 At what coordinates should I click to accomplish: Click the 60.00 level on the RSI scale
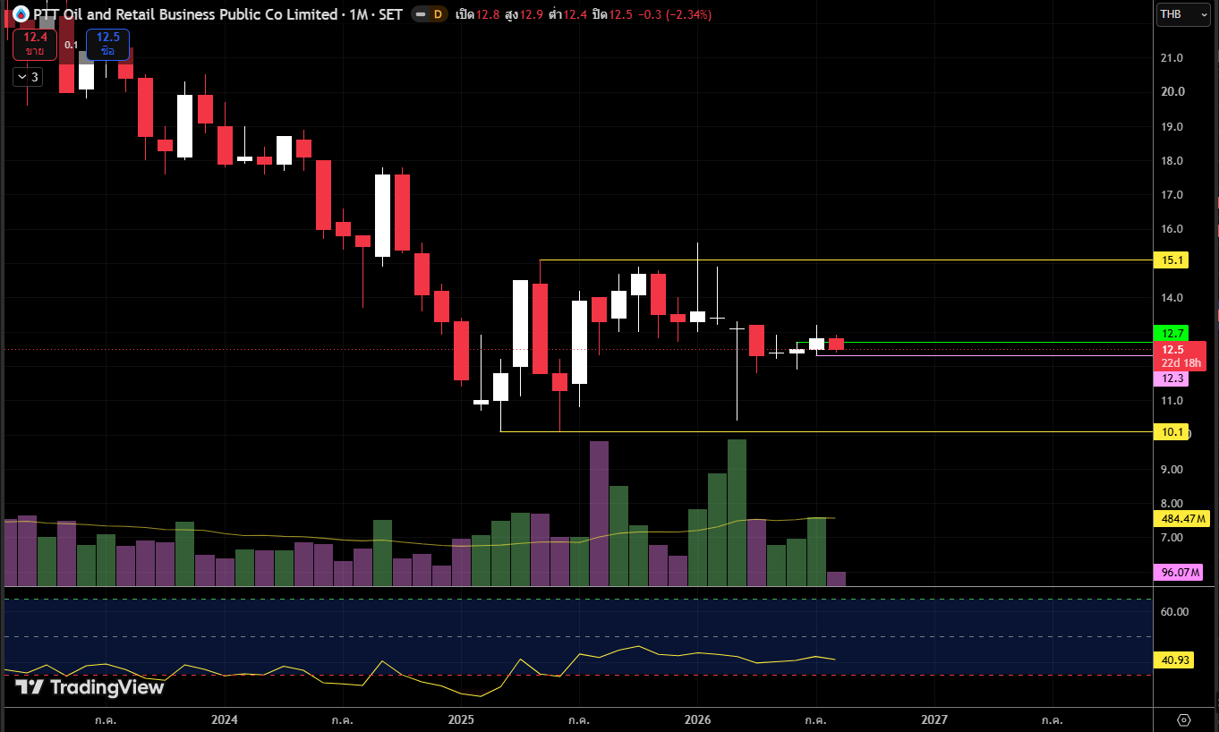pyautogui.click(x=1173, y=612)
